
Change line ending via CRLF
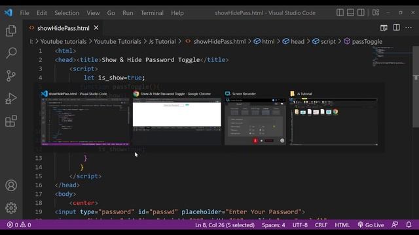coord(321,225)
